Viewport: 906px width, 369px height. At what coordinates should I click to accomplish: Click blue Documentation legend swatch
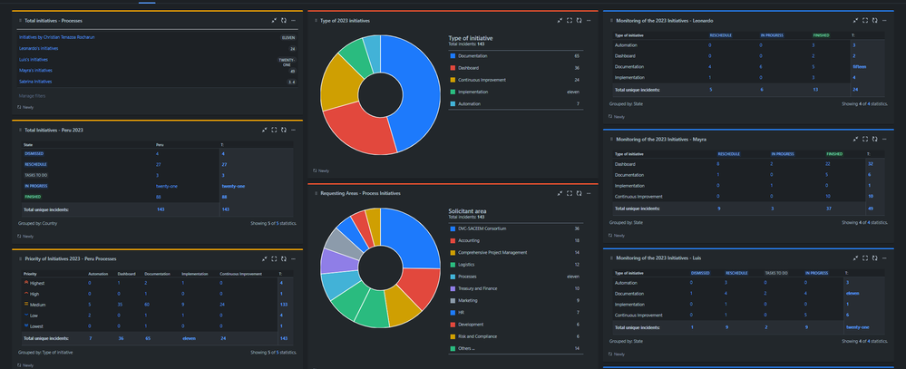click(453, 56)
